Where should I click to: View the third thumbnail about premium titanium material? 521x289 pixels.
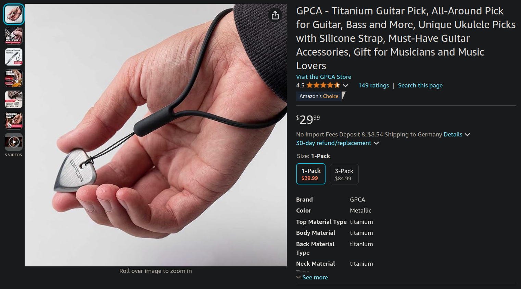pyautogui.click(x=14, y=57)
